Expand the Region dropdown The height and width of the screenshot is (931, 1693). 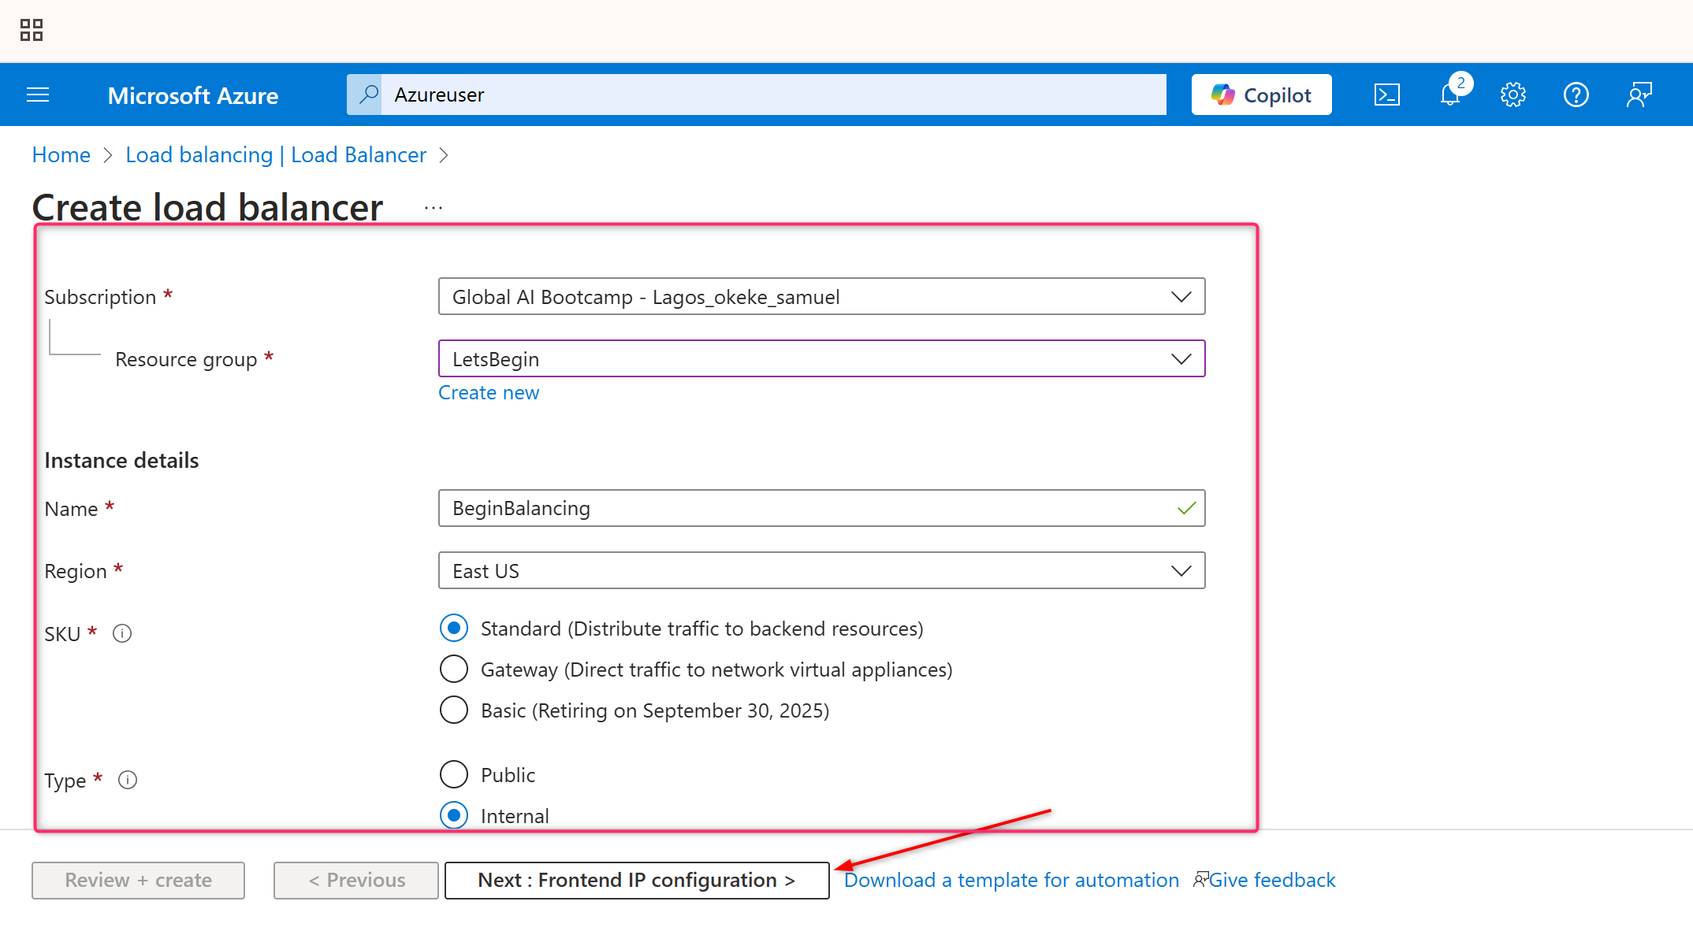pos(821,571)
